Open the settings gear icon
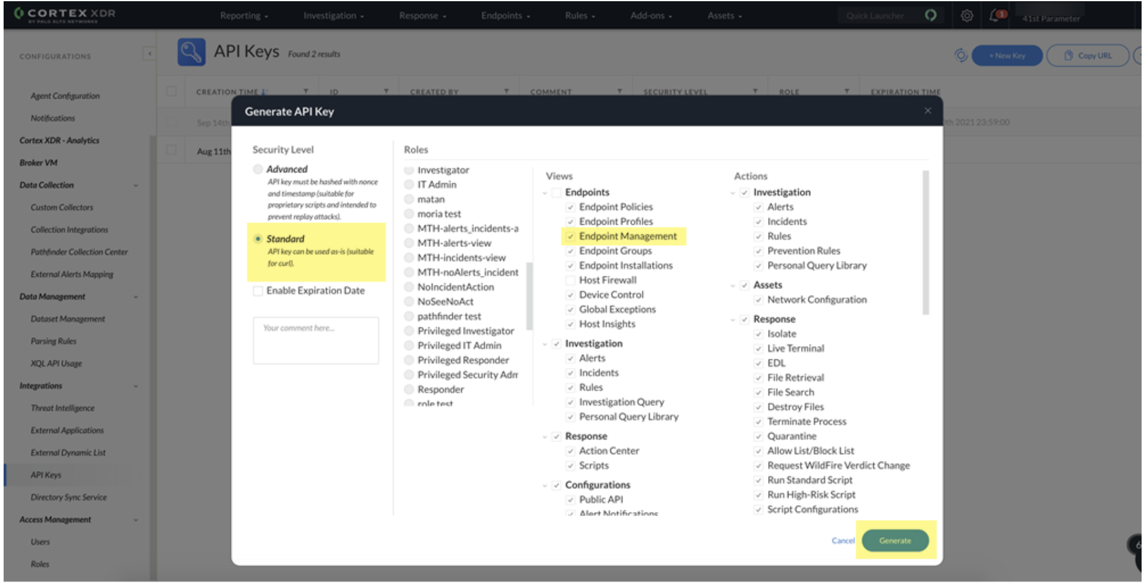Viewport: 1144px width, 584px height. [966, 16]
